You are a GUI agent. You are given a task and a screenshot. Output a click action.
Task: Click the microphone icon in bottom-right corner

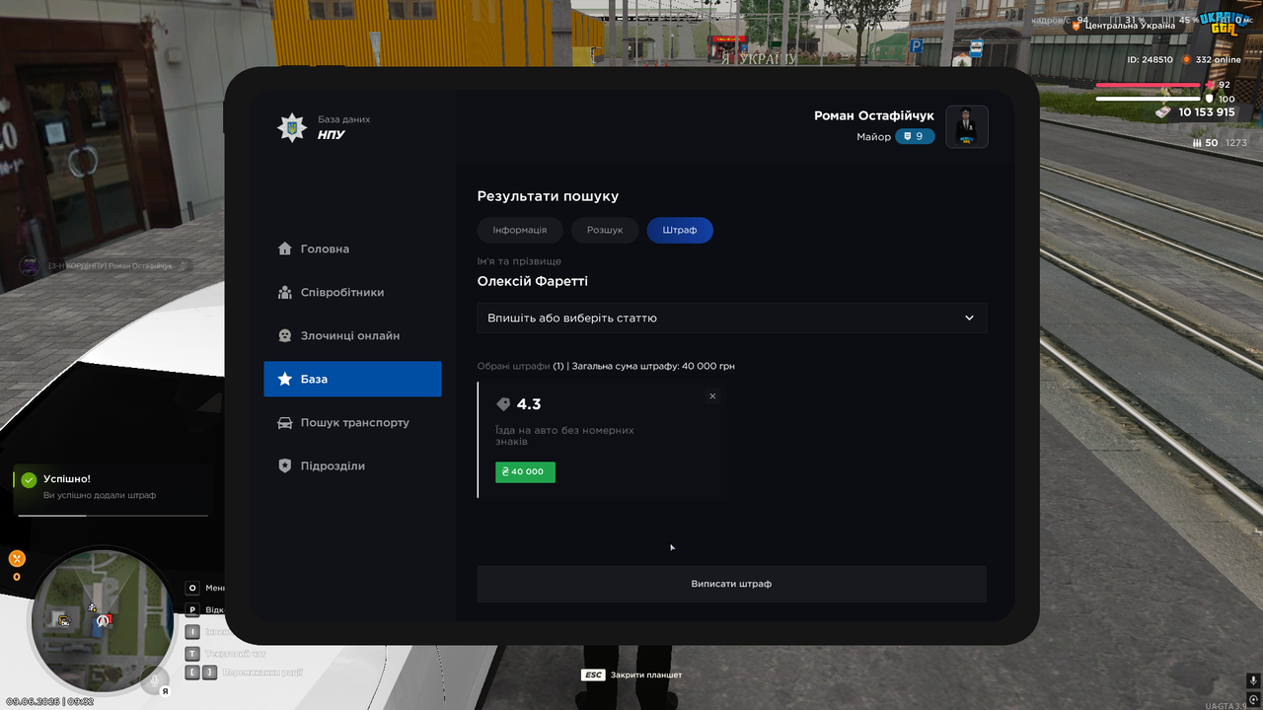point(1253,680)
